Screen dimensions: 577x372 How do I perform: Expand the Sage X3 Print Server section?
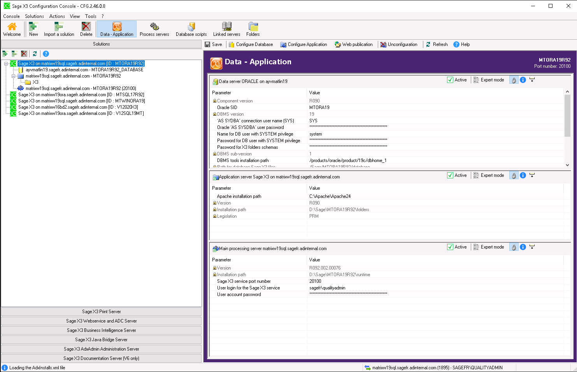point(101,312)
